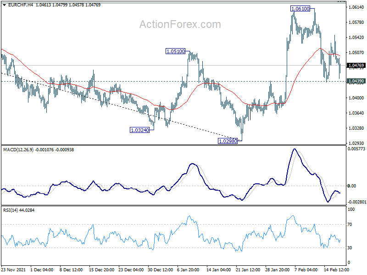
Task: Click the 21 Jan 12:00 time label
Action: [x=248, y=269]
